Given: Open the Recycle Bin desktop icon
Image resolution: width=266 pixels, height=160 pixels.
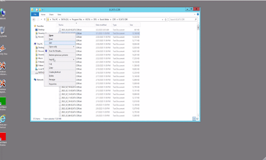Looking at the screenshot, I should [3, 32].
